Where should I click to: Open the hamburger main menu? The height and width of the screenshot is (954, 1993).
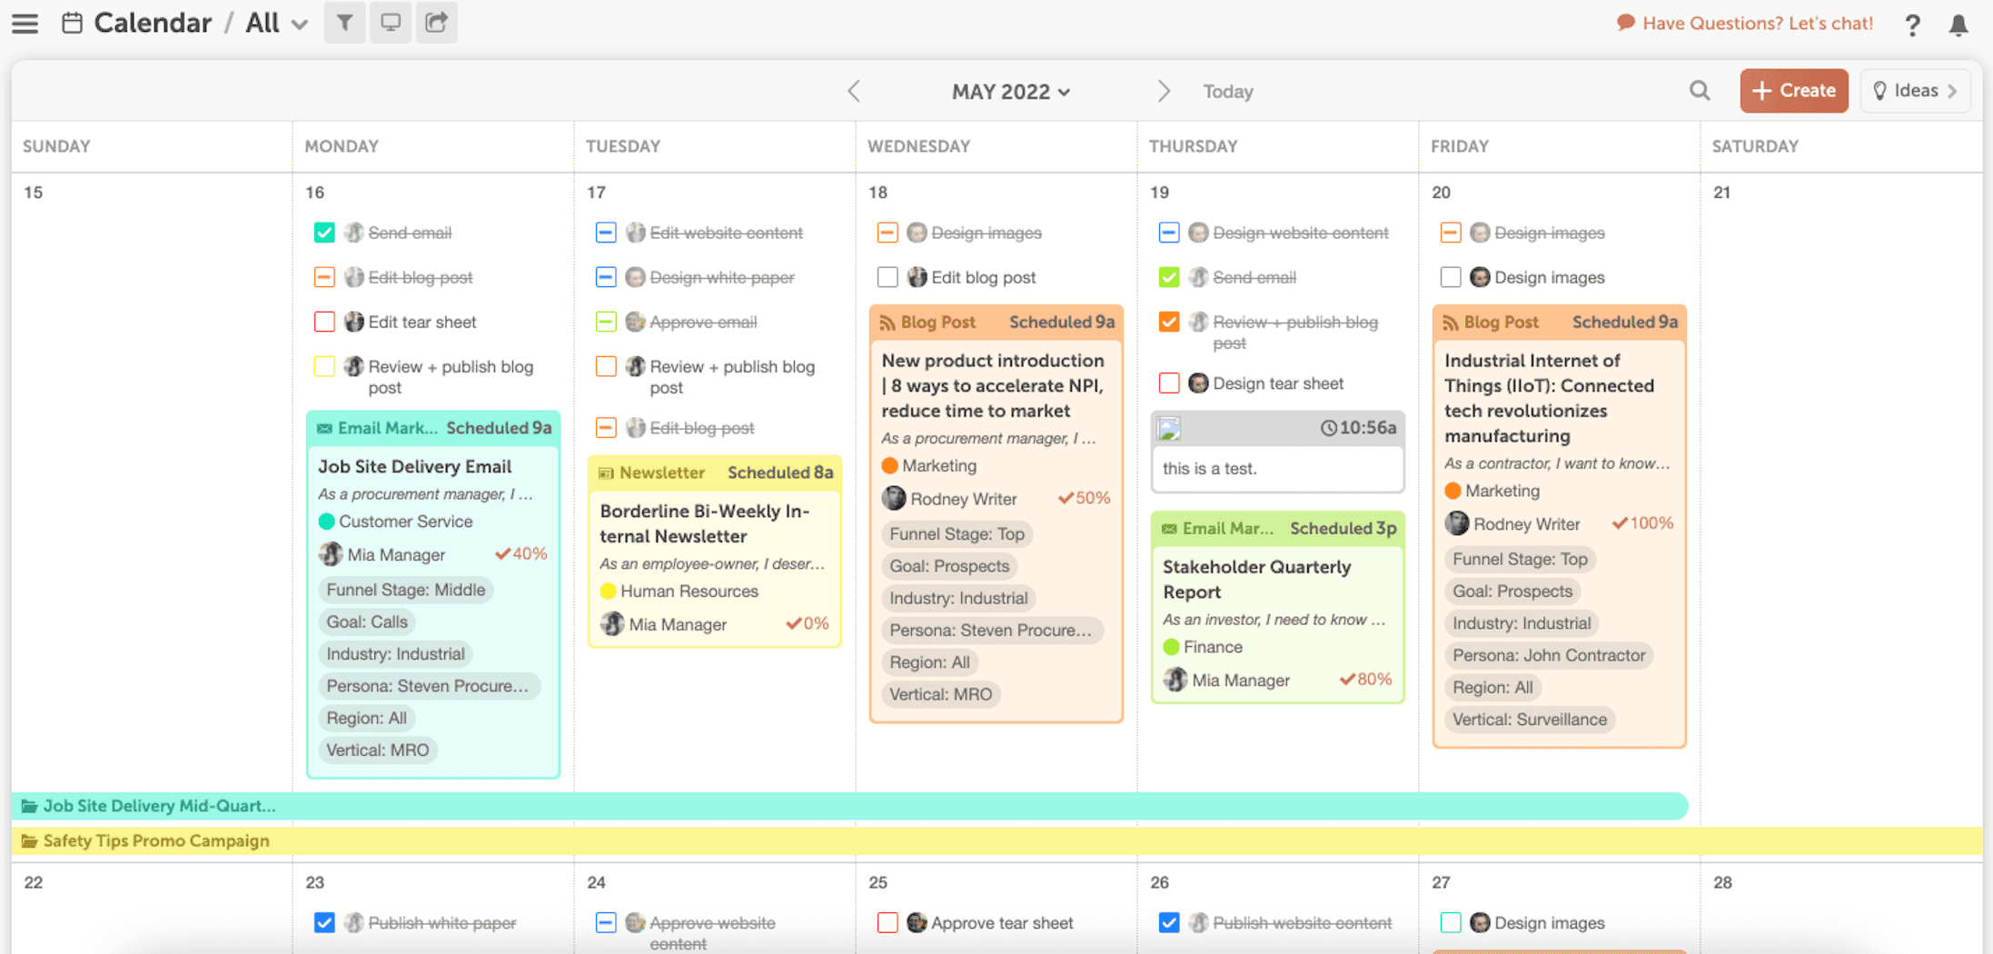pos(25,23)
